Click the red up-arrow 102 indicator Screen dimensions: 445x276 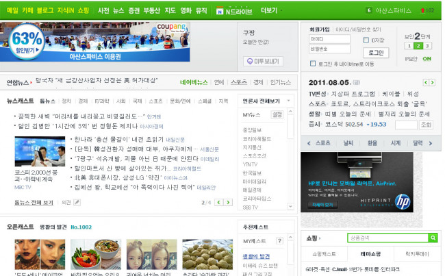coord(427,10)
